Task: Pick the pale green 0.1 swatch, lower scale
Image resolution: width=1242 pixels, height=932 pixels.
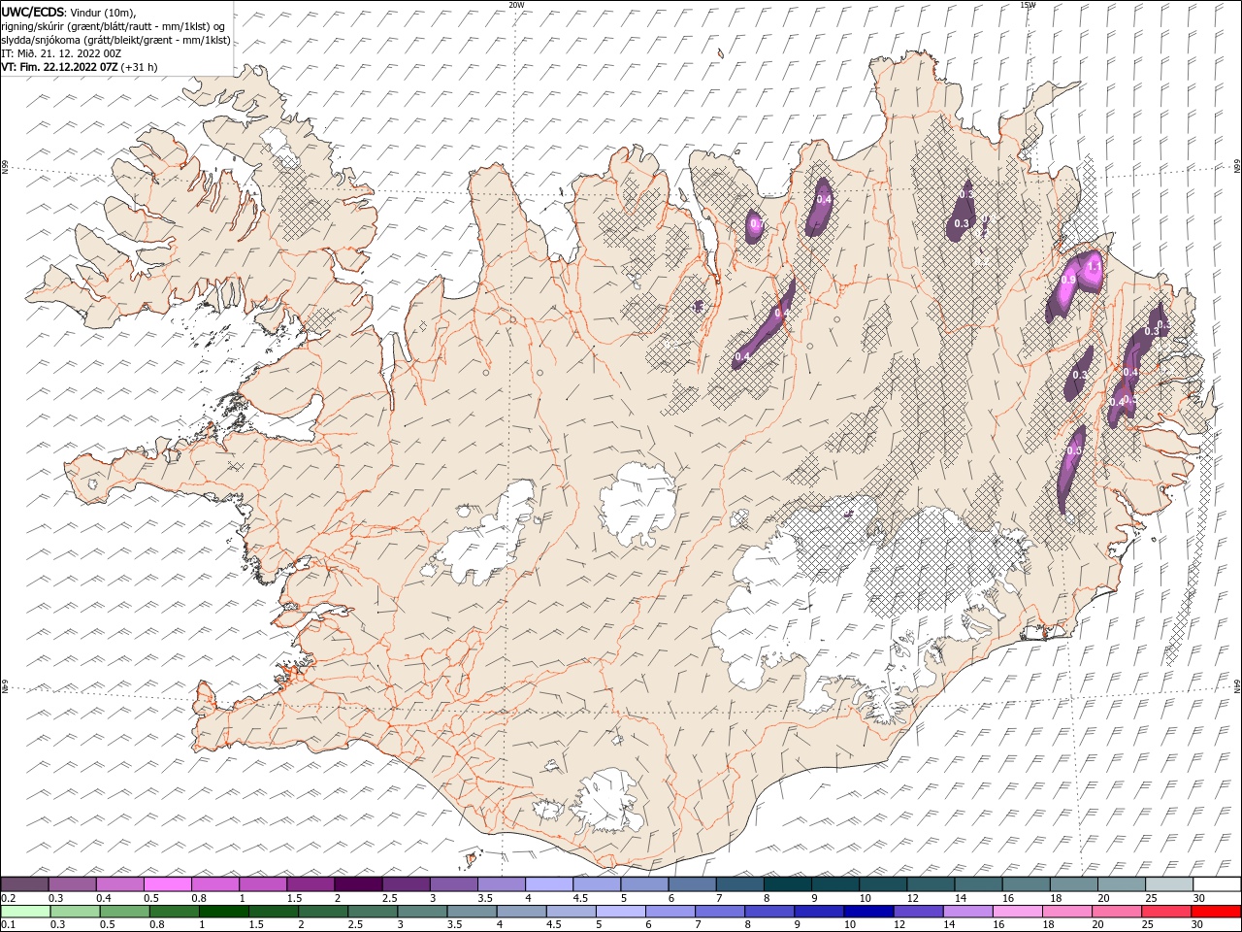Action: click(25, 912)
